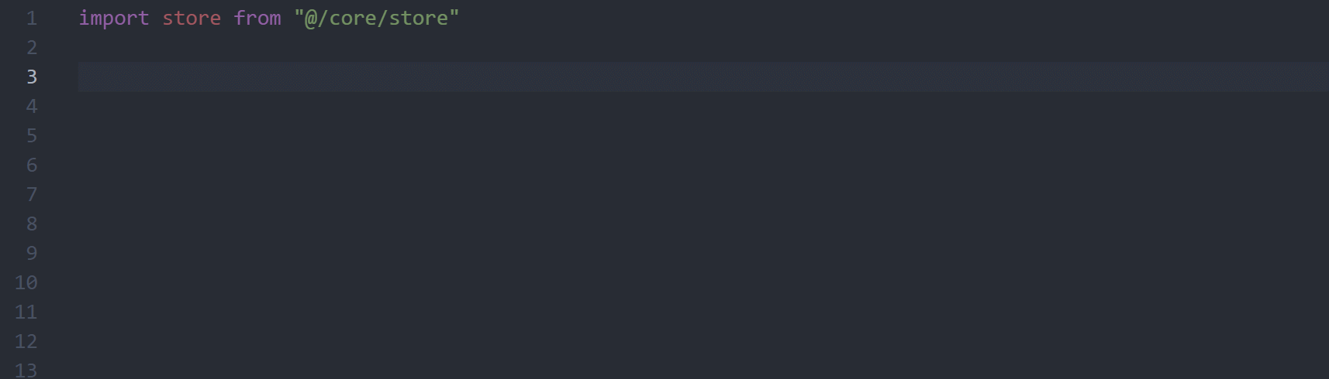Select line number 2 in the gutter
This screenshot has width=1329, height=379.
32,47
